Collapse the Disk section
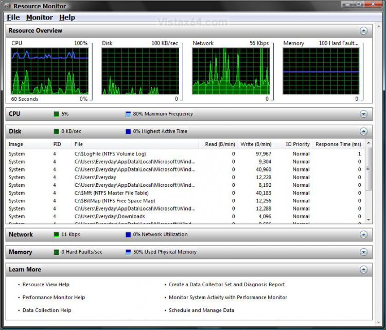Image resolution: width=386 pixels, height=330 pixels. coord(363,132)
